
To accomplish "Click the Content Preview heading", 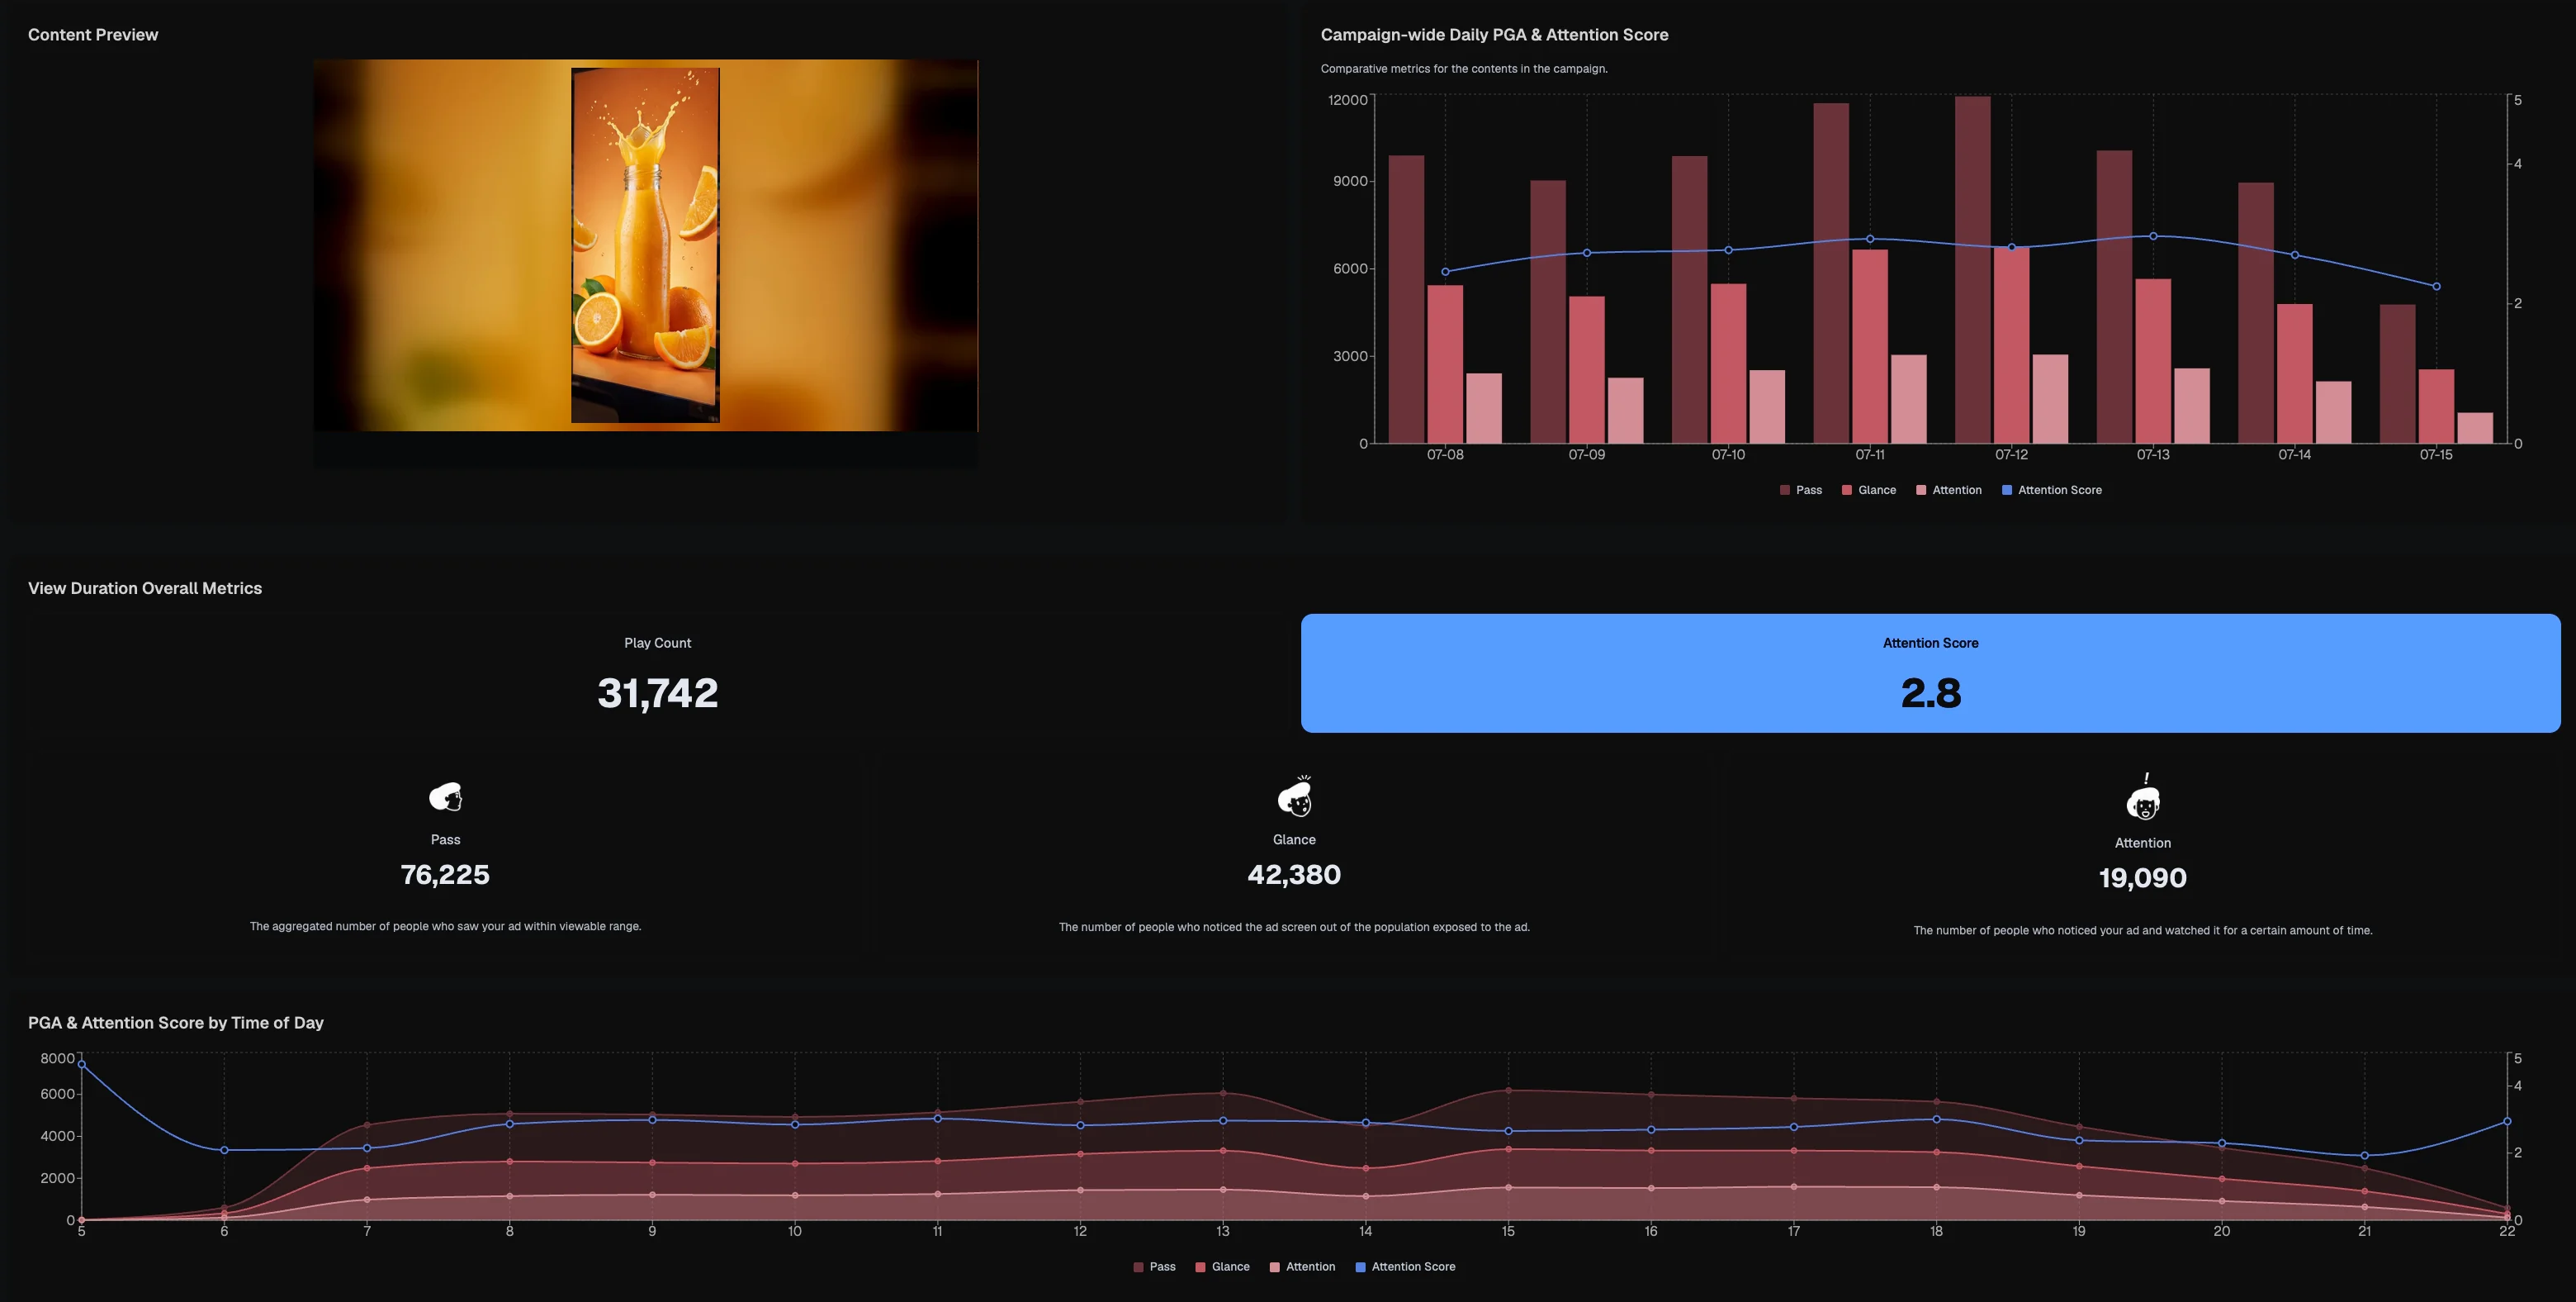I will click(93, 35).
